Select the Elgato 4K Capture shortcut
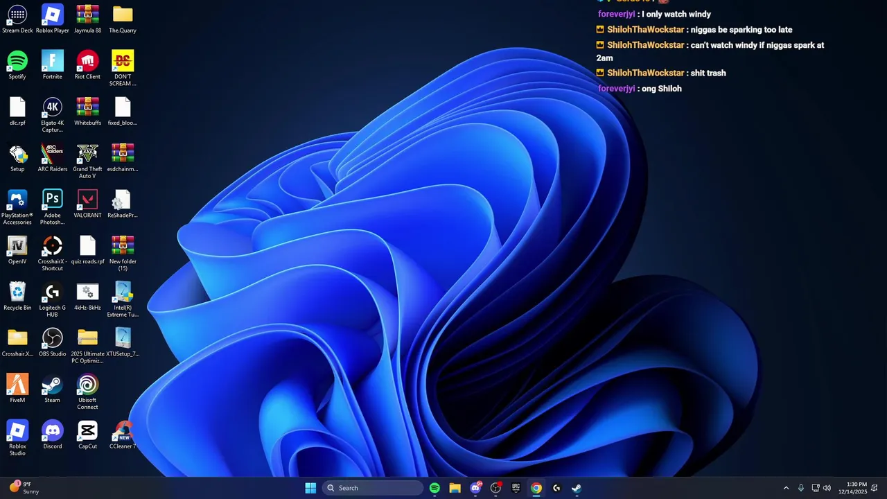The height and width of the screenshot is (499, 887). [53, 115]
